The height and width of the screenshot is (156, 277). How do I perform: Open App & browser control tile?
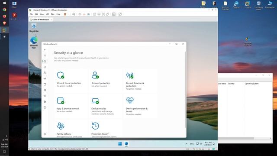(71, 106)
